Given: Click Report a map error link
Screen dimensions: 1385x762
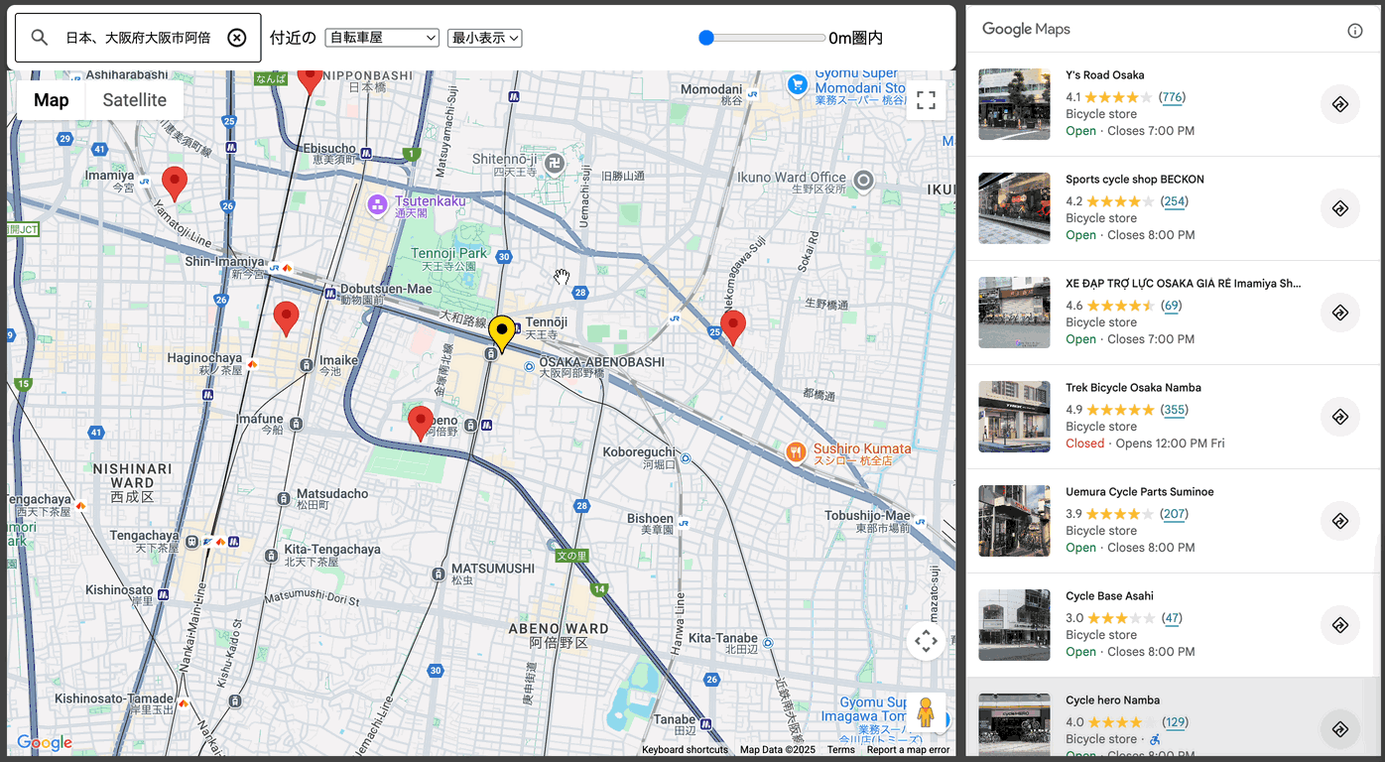Looking at the screenshot, I should [x=908, y=750].
